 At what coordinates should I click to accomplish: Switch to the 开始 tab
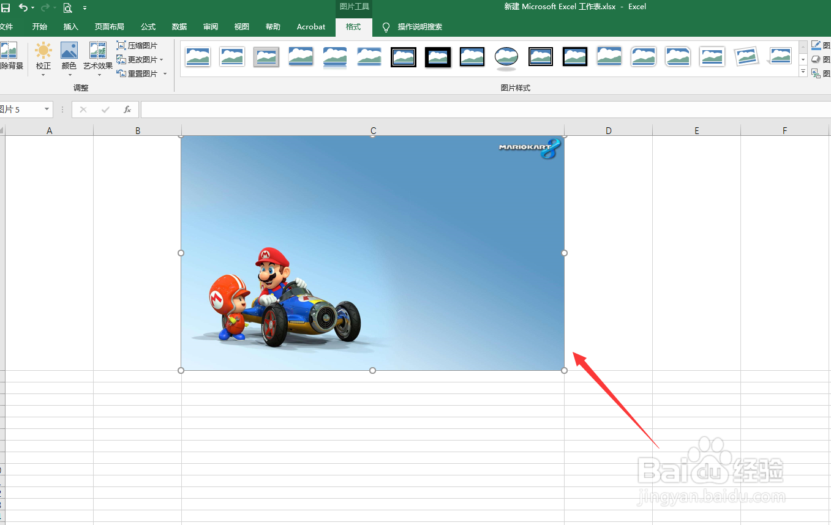pyautogui.click(x=40, y=27)
